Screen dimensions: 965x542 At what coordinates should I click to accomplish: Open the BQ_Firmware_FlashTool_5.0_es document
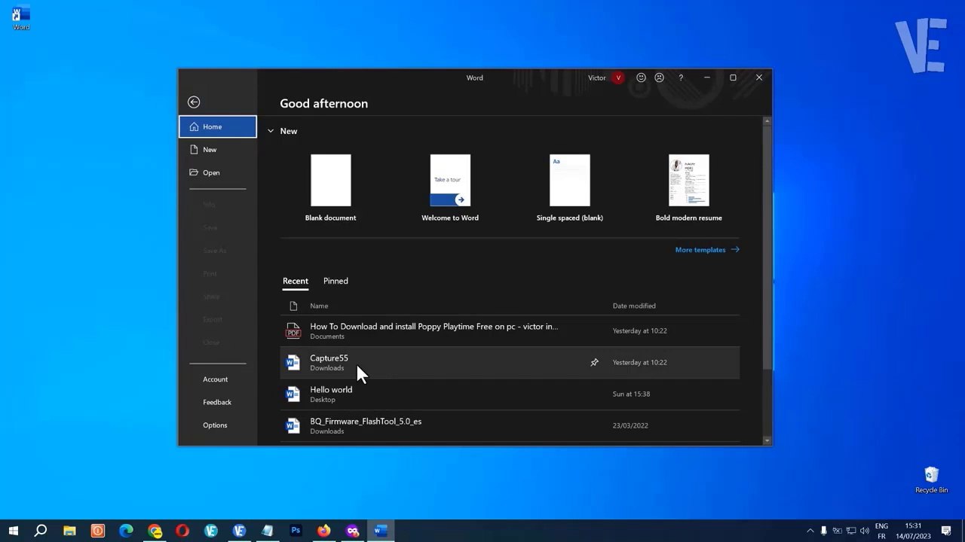point(510,426)
